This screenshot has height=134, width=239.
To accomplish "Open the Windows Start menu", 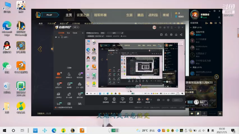I will click(x=4, y=130).
